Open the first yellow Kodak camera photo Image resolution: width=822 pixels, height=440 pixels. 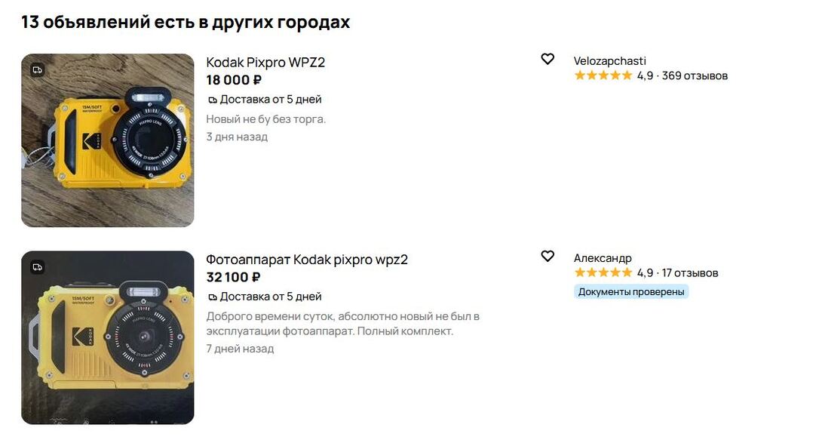pyautogui.click(x=108, y=140)
